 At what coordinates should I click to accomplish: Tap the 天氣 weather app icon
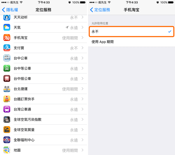7,27
